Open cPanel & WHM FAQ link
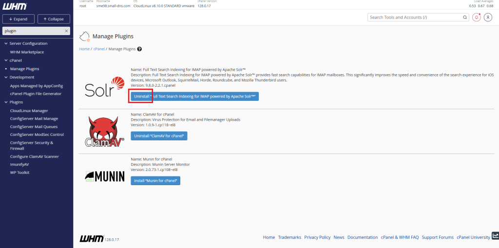This screenshot has width=499, height=248. click(x=400, y=237)
